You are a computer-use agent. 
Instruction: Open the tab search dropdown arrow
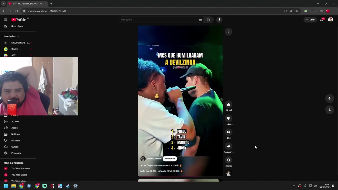click(x=3, y=4)
